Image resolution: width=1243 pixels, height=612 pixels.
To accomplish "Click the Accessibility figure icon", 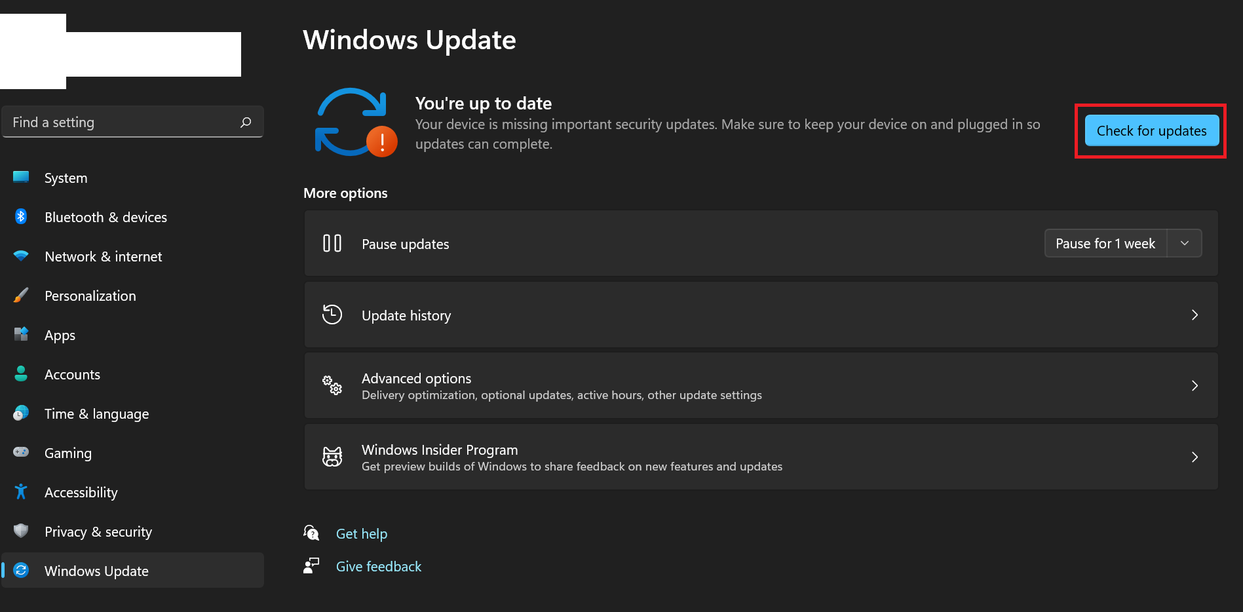I will [x=21, y=491].
